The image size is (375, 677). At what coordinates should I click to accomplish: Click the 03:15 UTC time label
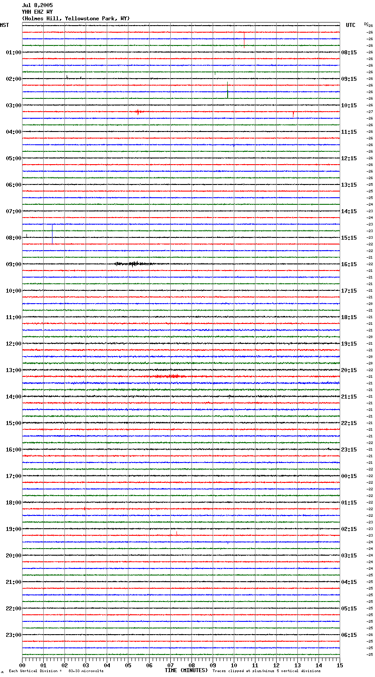pos(349,556)
